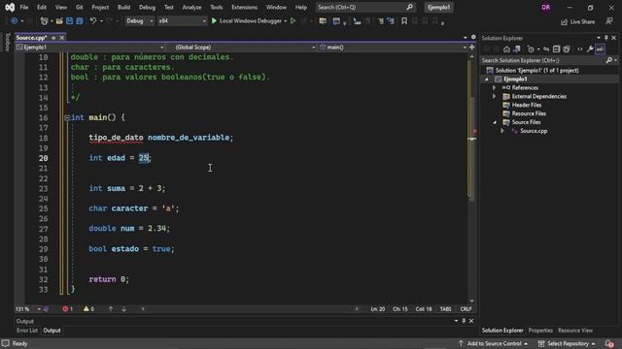Open the (Global Scope) dropdown
Image resolution: width=622 pixels, height=349 pixels.
point(245,48)
